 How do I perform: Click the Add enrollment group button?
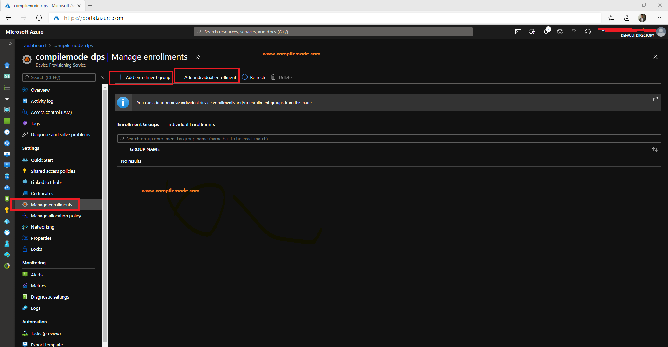(x=141, y=77)
